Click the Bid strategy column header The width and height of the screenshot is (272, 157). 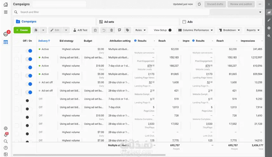click(66, 41)
